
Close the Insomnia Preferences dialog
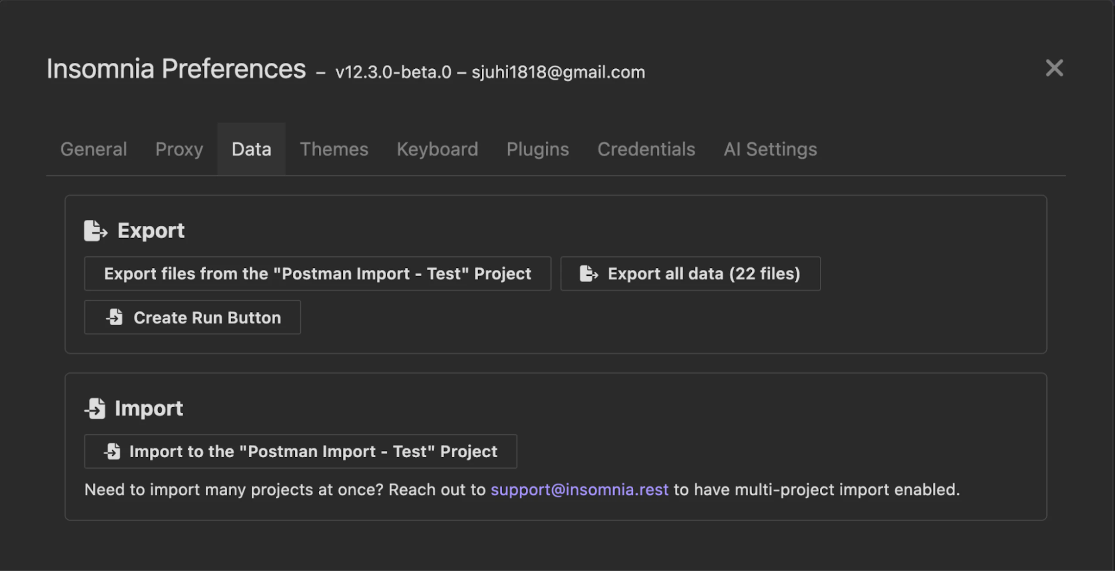[x=1054, y=68]
